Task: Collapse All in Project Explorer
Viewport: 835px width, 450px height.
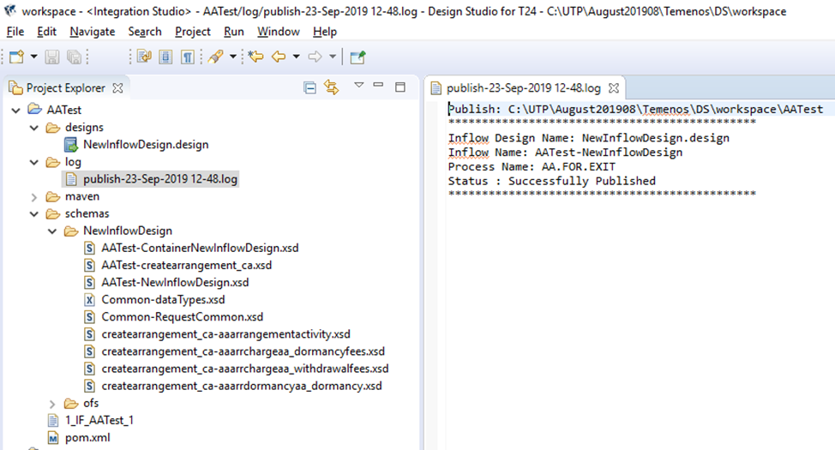Action: coord(310,87)
